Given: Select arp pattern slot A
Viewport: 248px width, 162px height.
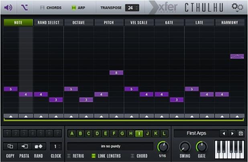Looking at the screenshot, I should pyautogui.click(x=72, y=134).
